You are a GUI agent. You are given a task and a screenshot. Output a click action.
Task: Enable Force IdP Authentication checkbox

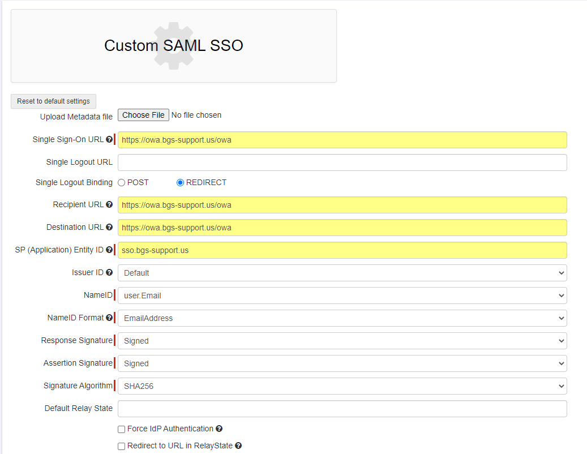click(121, 429)
